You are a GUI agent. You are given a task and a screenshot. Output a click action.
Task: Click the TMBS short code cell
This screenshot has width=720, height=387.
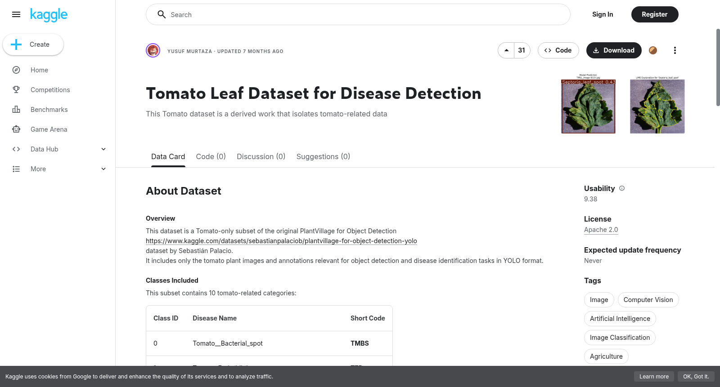(x=360, y=343)
